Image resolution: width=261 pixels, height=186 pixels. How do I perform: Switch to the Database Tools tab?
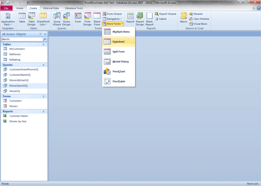pyautogui.click(x=74, y=8)
